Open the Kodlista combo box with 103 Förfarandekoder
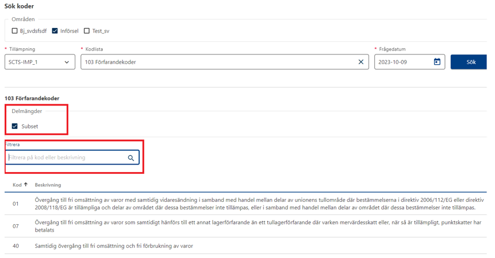The height and width of the screenshot is (258, 495). pos(218,62)
